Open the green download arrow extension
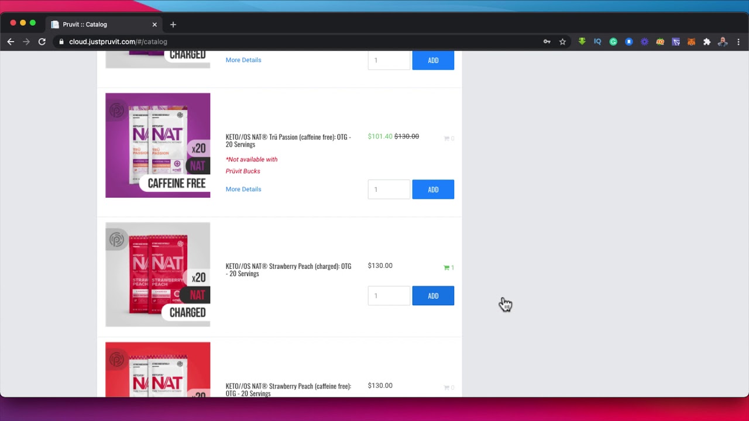Viewport: 749px width, 421px height. [582, 42]
